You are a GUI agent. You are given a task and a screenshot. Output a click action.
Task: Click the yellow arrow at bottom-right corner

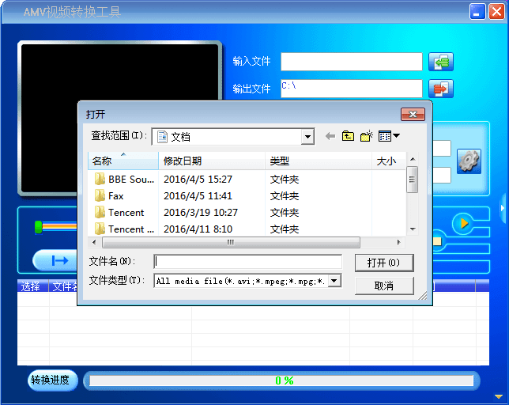(499, 396)
